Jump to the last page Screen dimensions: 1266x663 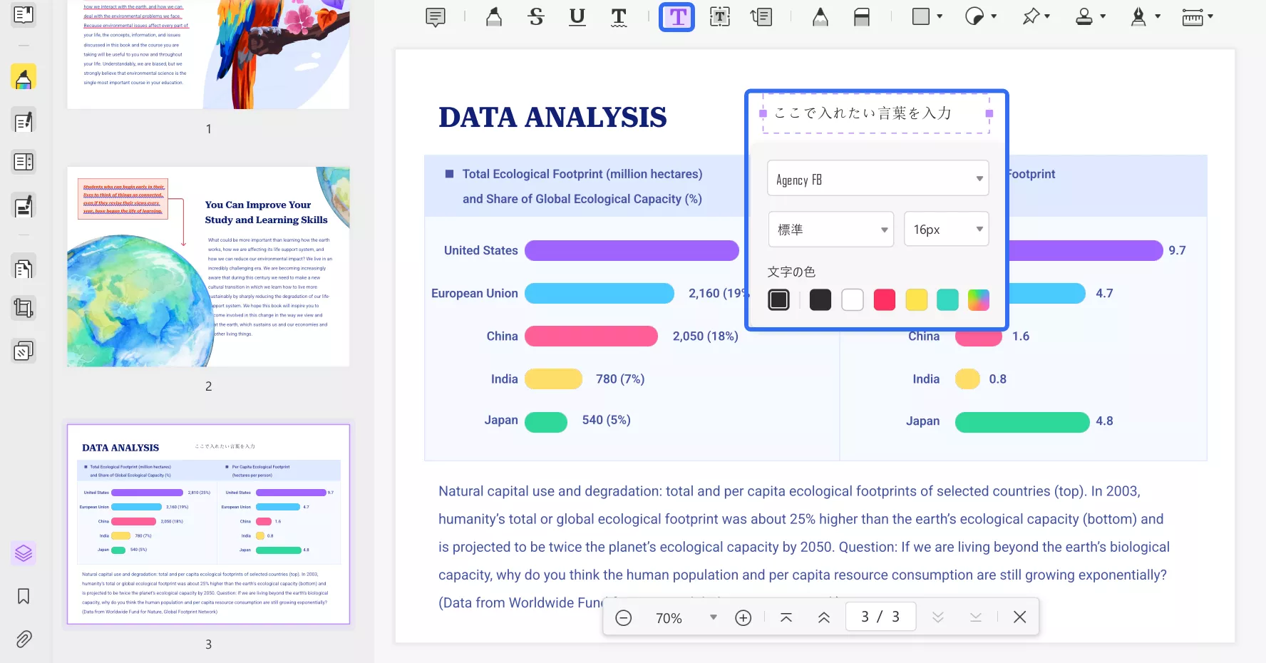[976, 618]
